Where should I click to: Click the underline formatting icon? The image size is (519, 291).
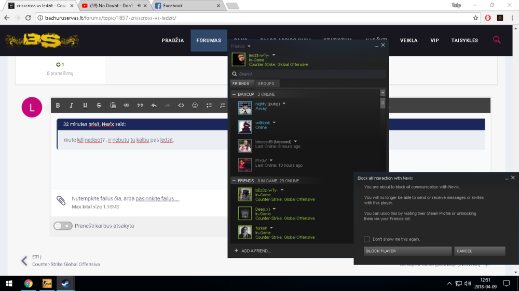coord(85,105)
